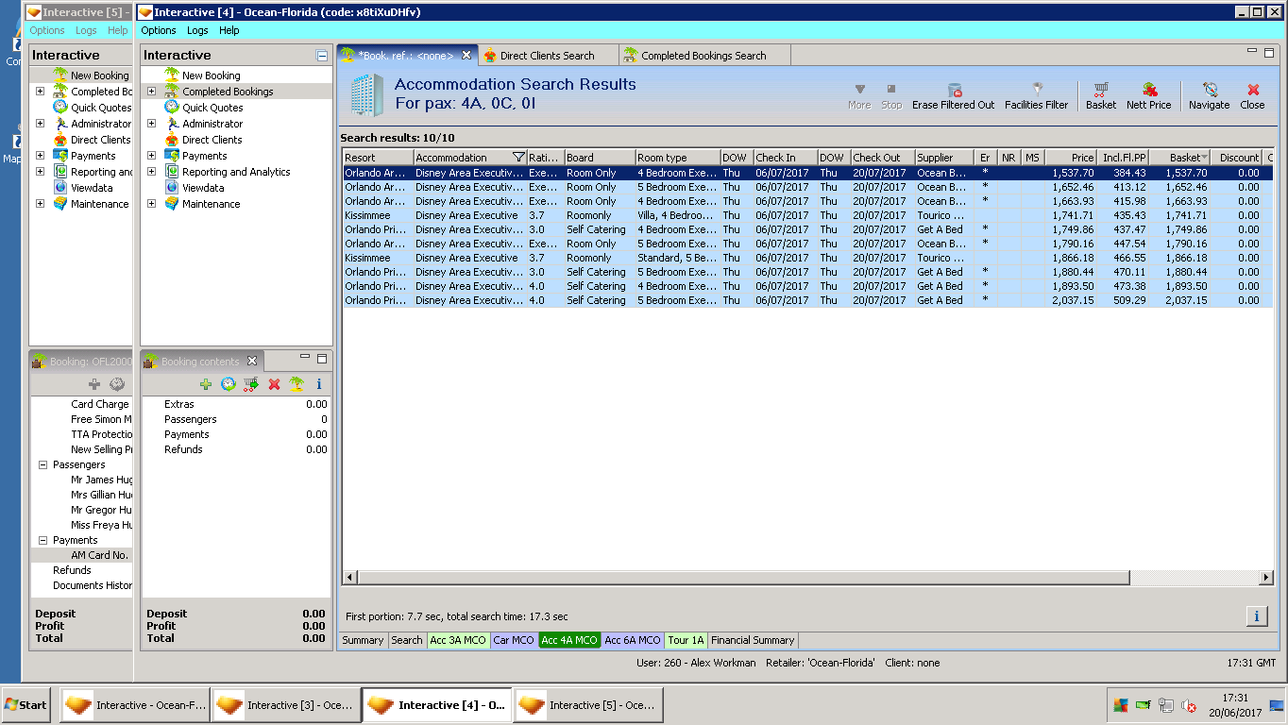Expand Administrator node in Interactive [4] tree

(151, 124)
